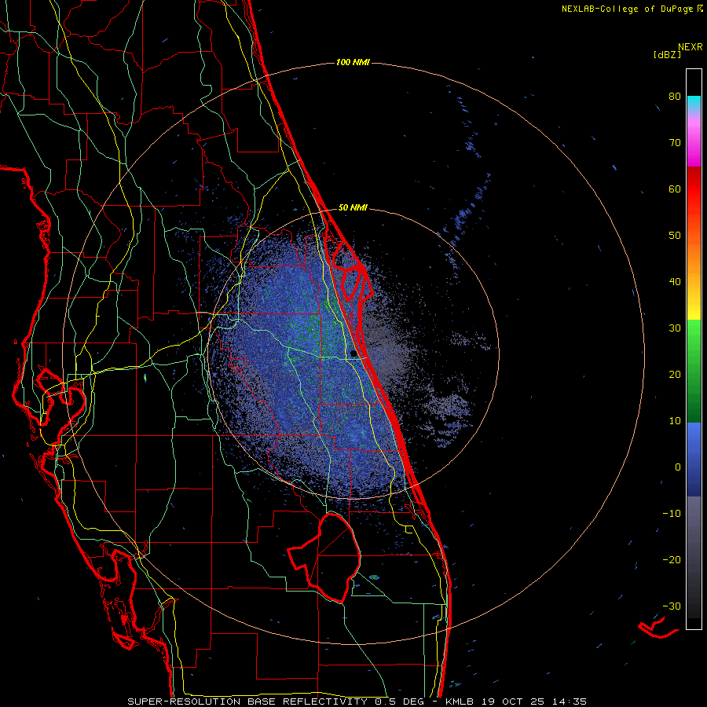Click the 20 value on the dBZ scale
This screenshot has height=707, width=707.
click(x=675, y=374)
